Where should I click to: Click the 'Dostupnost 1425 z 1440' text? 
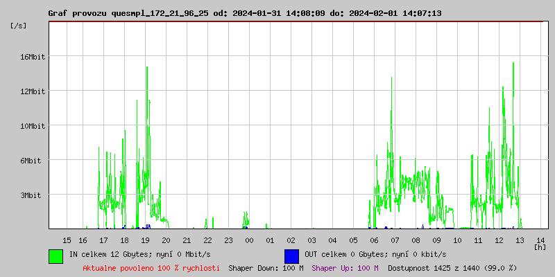point(452,267)
